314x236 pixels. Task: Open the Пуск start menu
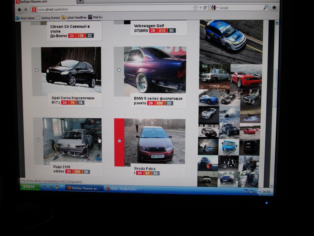click(x=30, y=187)
